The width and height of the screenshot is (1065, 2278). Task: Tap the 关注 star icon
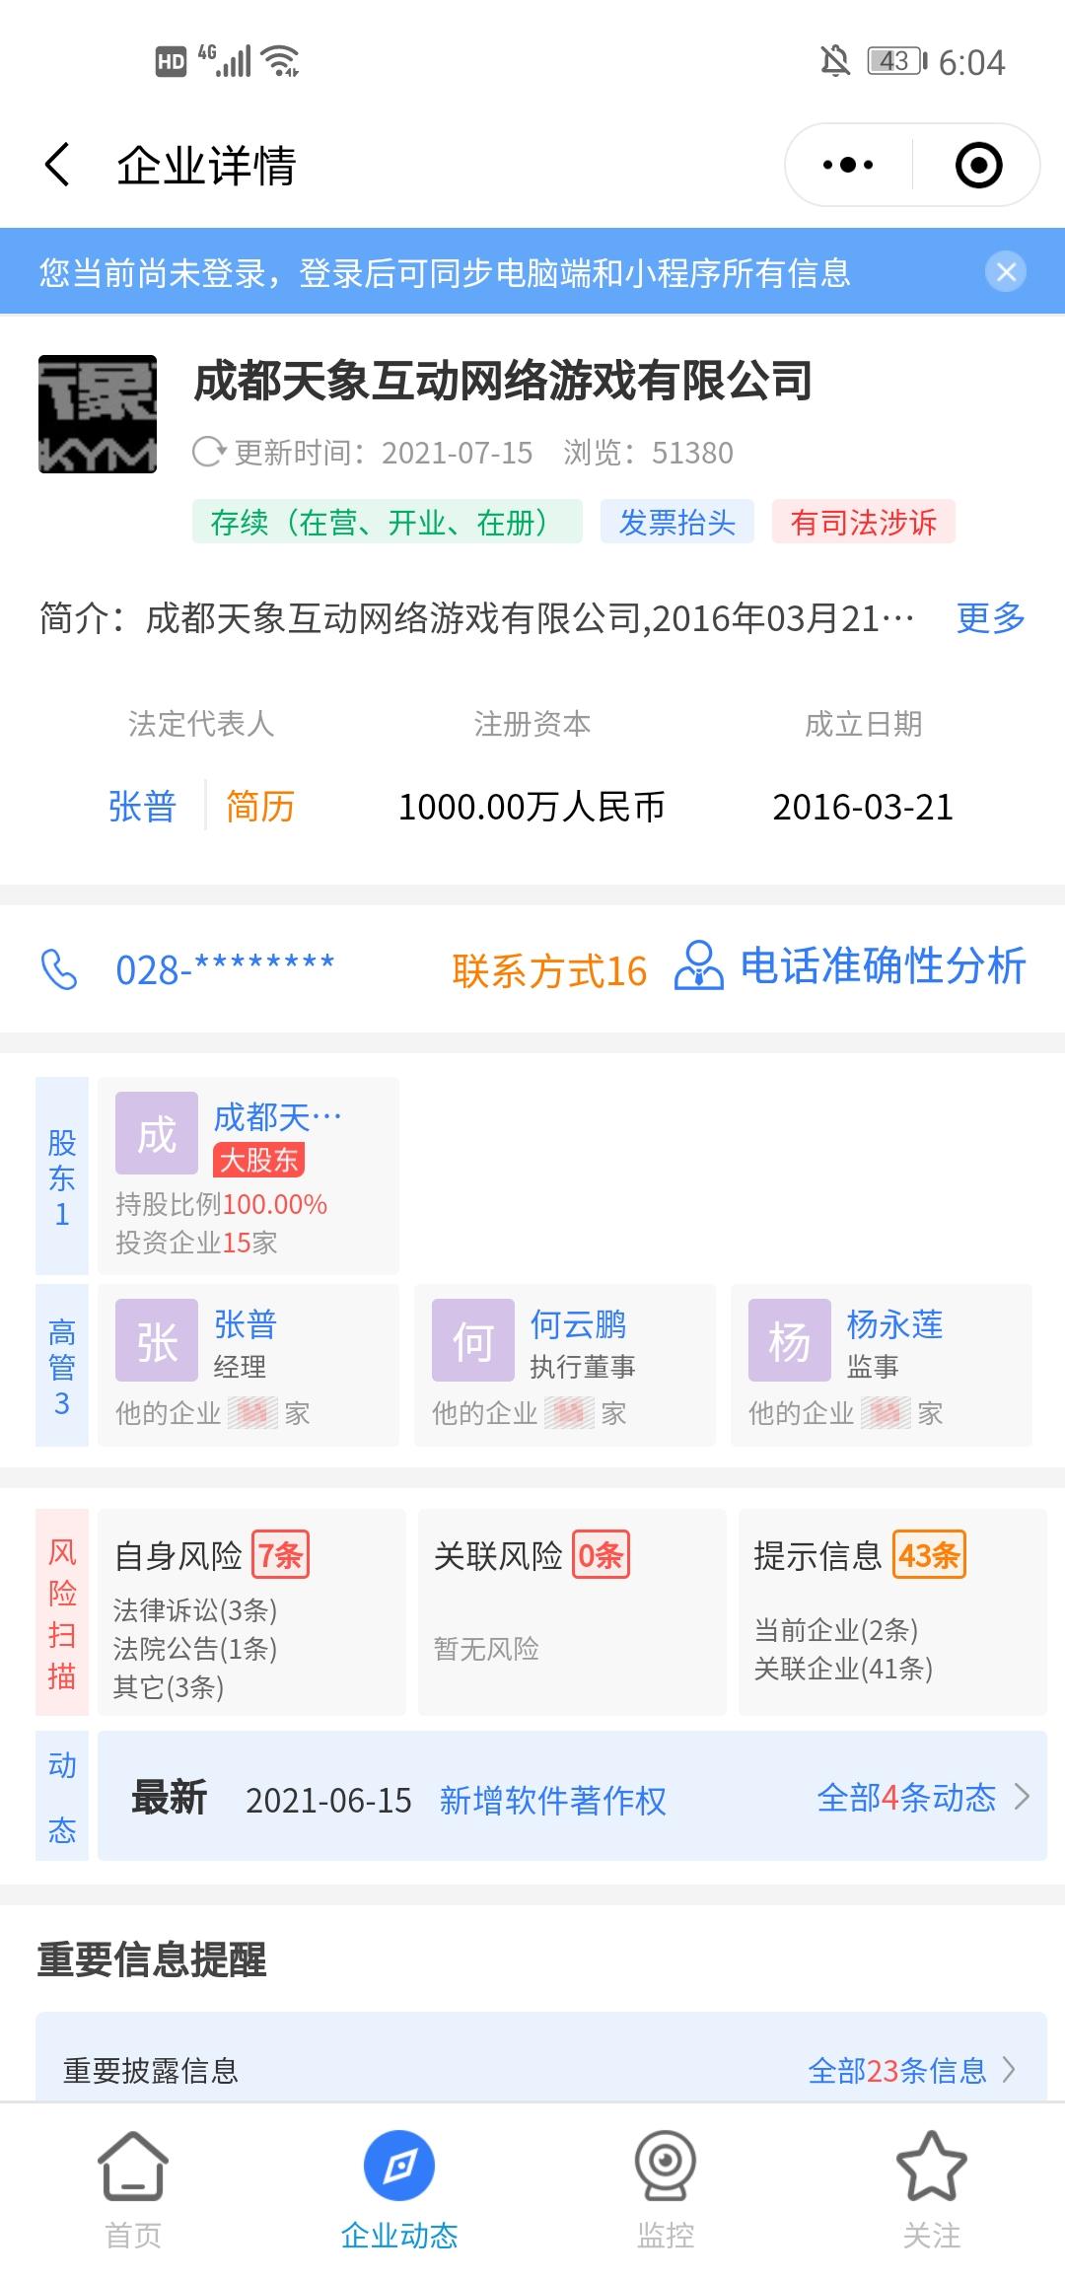coord(931,2167)
